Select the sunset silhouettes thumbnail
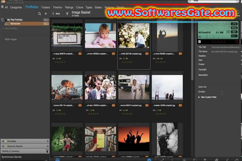Image resolution: width=242 pixels, height=161 pixels. pos(134,139)
